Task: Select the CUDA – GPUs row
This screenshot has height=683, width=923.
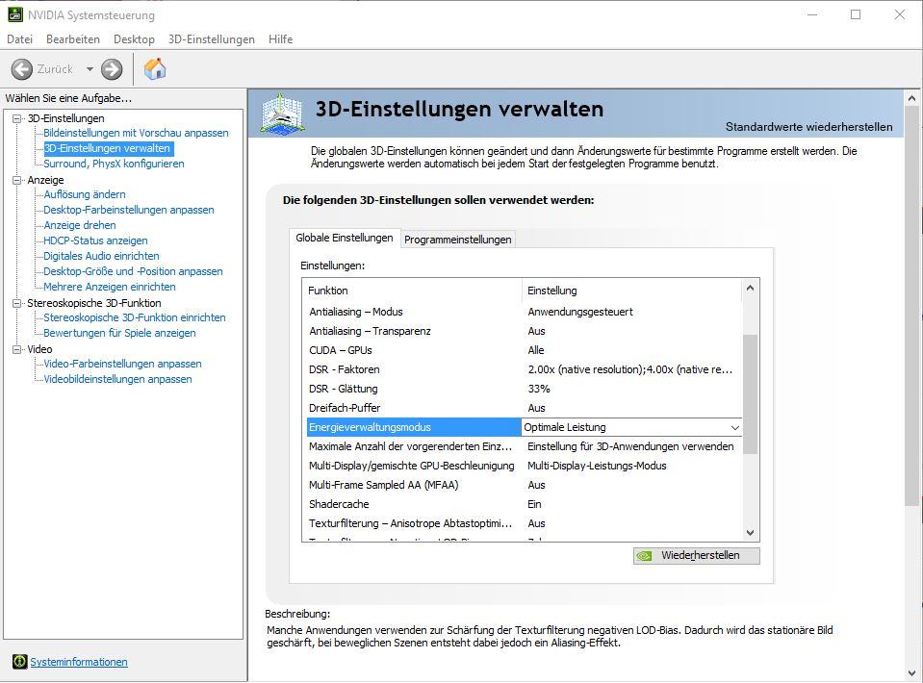Action: 524,350
